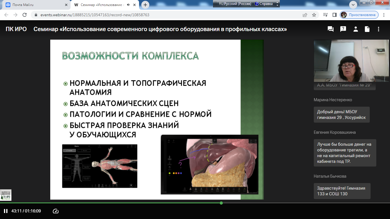Open the Chrome three-dot menu
Image resolution: width=390 pixels, height=219 pixels.
point(384,15)
